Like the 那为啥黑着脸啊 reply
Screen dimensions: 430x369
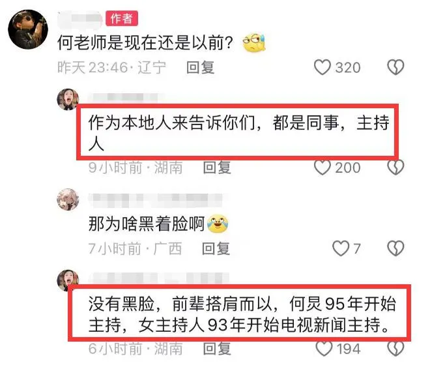341,248
